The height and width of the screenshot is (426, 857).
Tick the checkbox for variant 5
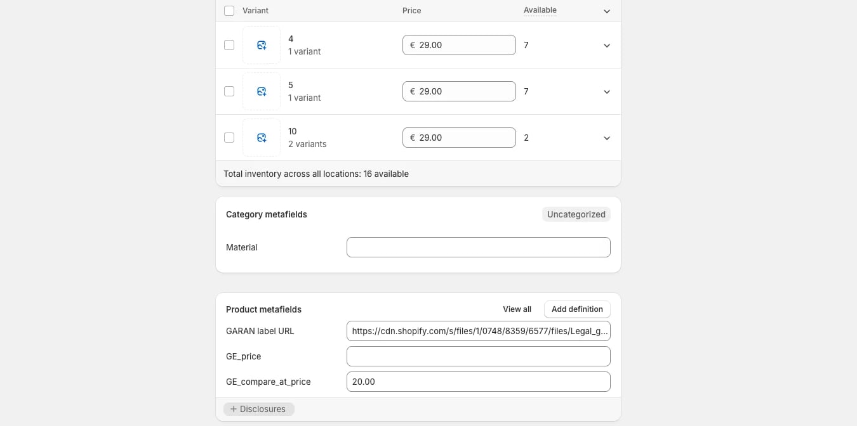tap(229, 91)
